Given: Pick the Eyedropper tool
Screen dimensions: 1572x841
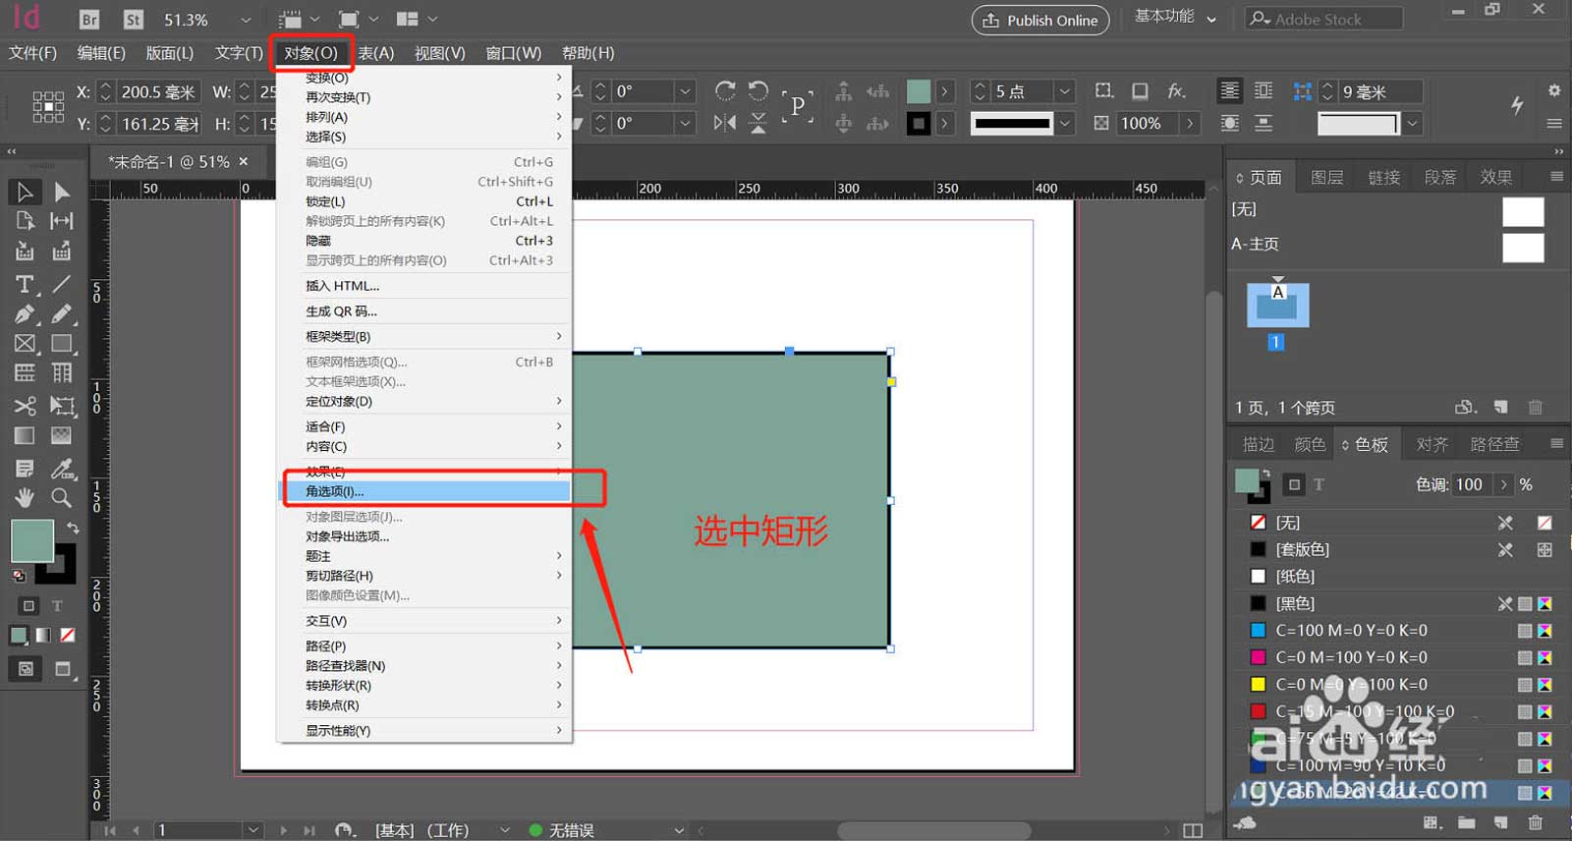Looking at the screenshot, I should pos(62,469).
